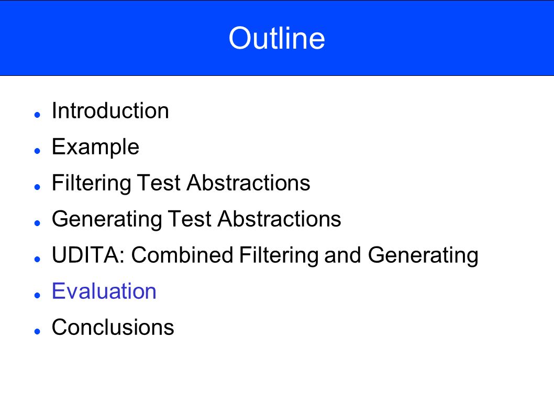Image resolution: width=554 pixels, height=415 pixels.
Task: Click the words Combined Filtering and Generating
Action: [305, 255]
